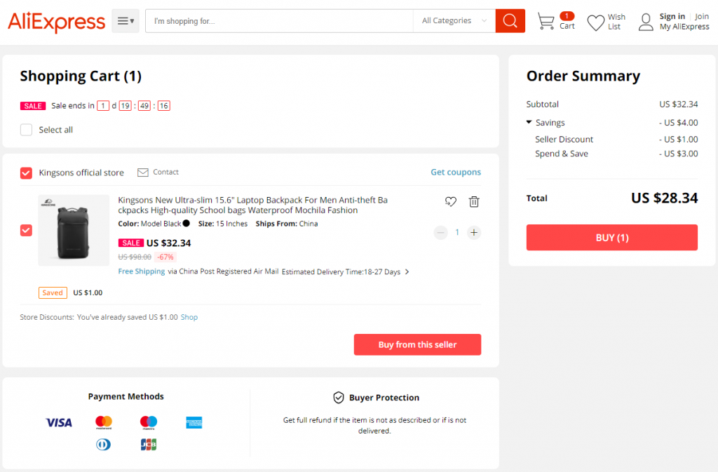718x472 pixels.
Task: Click the Seller Discount row label
Action: [x=564, y=139]
